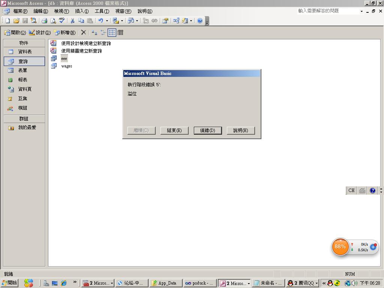
Task: Toggle the CH input language indicator
Action: tap(351, 190)
